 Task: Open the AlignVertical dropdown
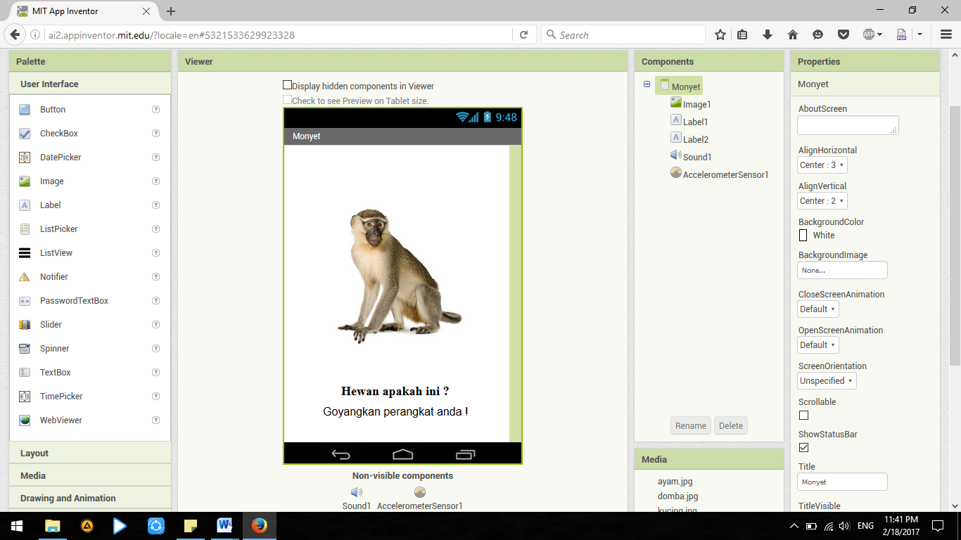[822, 201]
